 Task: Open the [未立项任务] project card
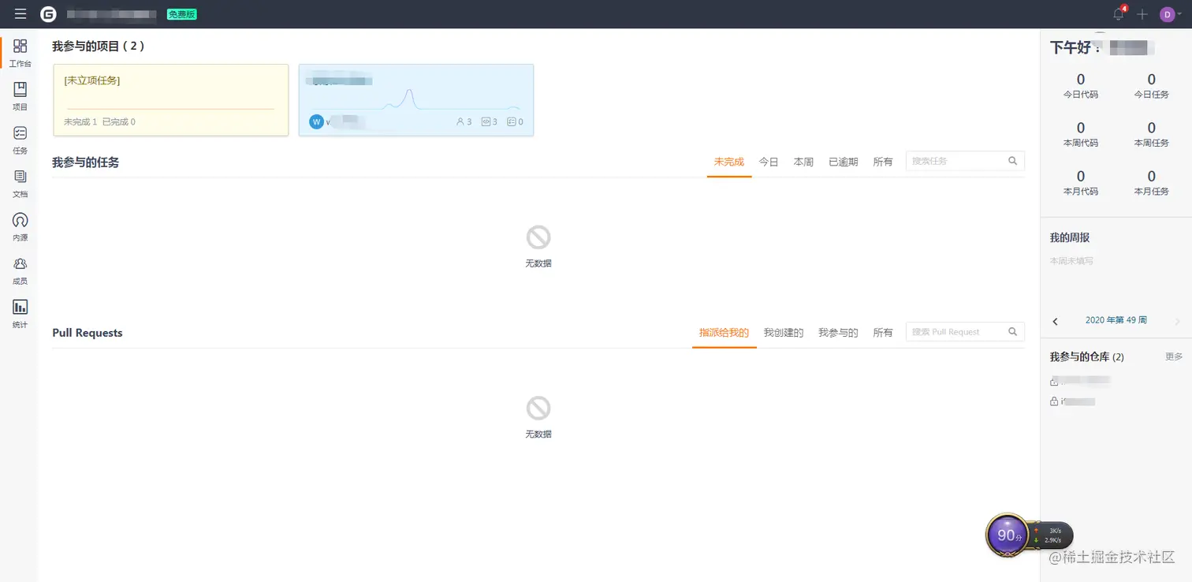170,100
